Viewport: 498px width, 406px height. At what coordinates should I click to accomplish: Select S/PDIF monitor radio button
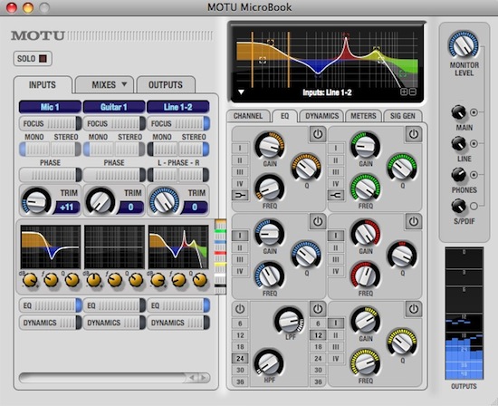pos(474,206)
